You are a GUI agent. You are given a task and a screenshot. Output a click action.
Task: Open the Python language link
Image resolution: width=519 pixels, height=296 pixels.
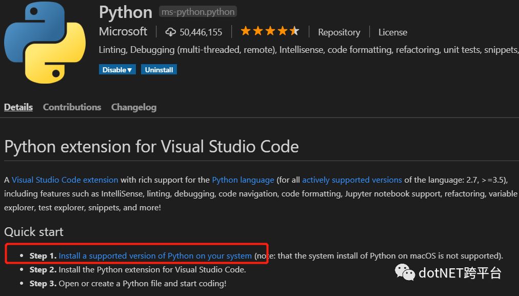pos(243,180)
